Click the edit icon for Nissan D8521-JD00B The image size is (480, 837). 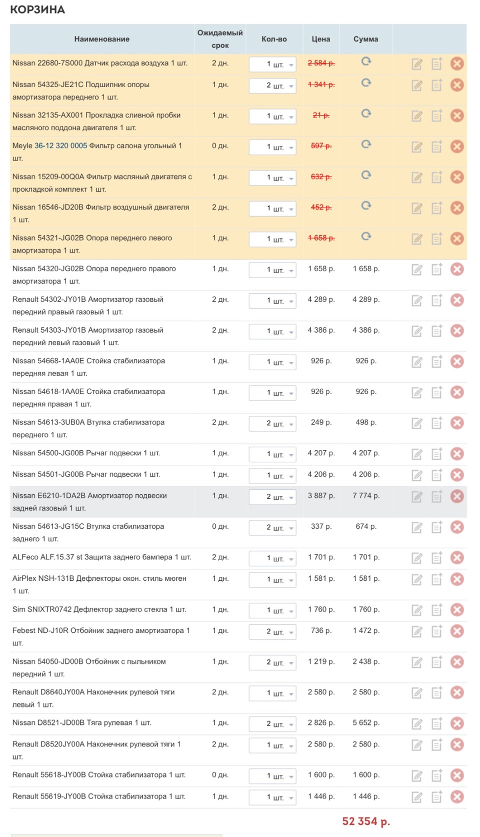[x=417, y=723]
